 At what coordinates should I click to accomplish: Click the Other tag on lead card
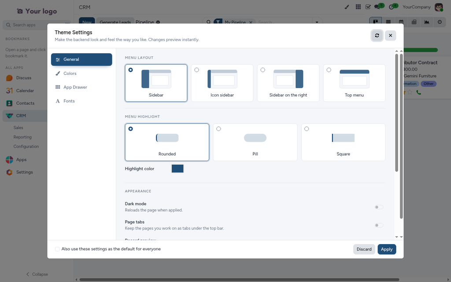[428, 84]
